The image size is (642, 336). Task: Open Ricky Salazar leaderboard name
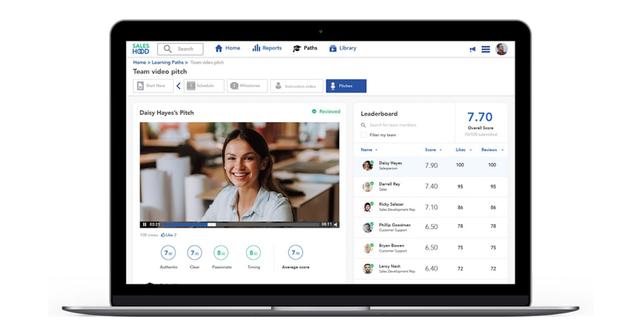391,204
